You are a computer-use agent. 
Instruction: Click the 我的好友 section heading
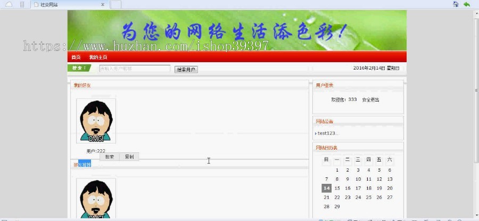pyautogui.click(x=82, y=86)
